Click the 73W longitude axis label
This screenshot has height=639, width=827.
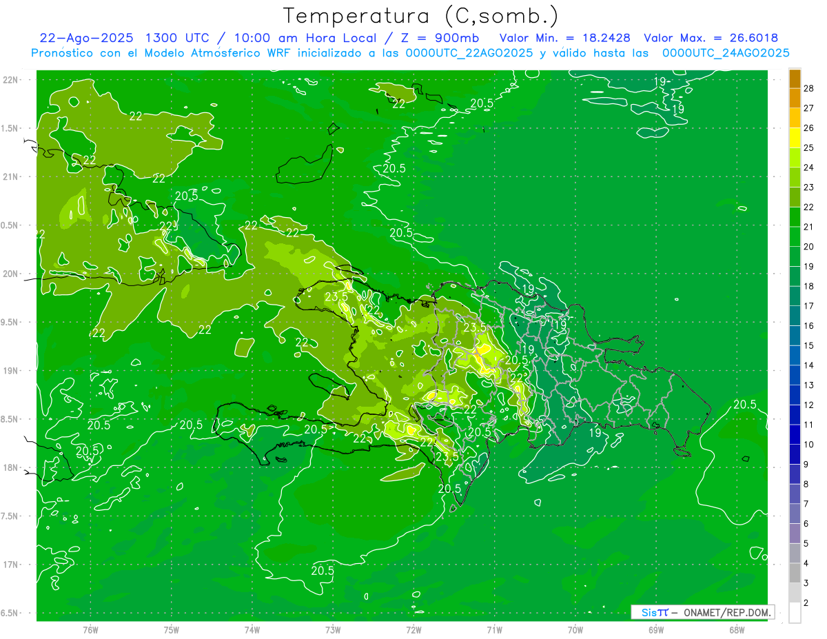point(333,630)
